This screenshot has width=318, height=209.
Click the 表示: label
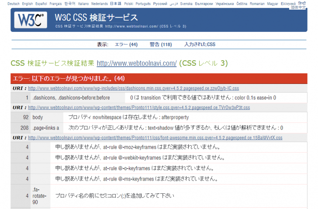coord(103,45)
